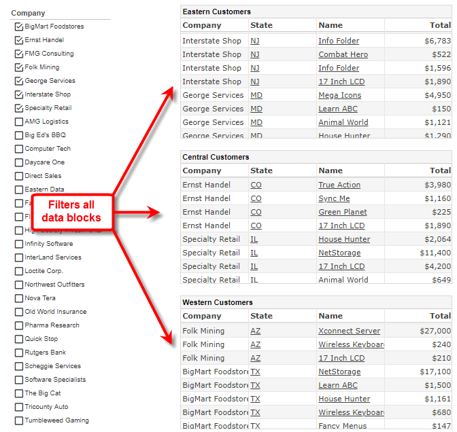Uncheck the Specialty Retail checkbox
457x432 pixels.
click(18, 108)
